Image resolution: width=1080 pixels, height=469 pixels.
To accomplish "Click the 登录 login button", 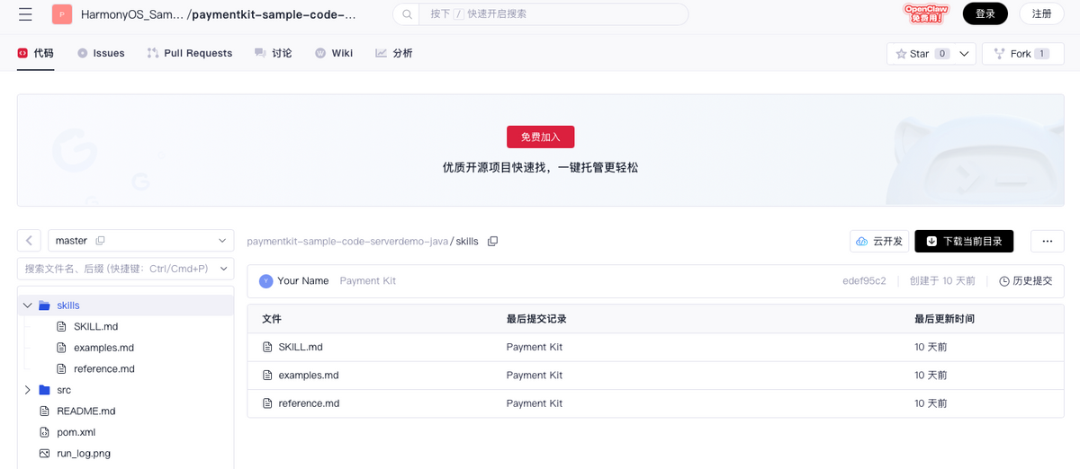I will pos(985,13).
